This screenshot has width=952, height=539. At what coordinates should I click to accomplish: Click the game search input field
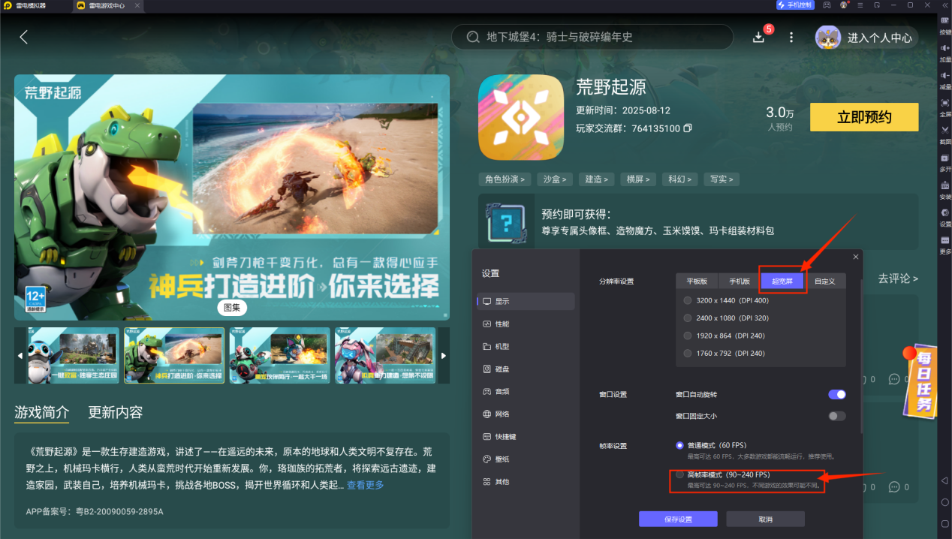click(x=593, y=37)
